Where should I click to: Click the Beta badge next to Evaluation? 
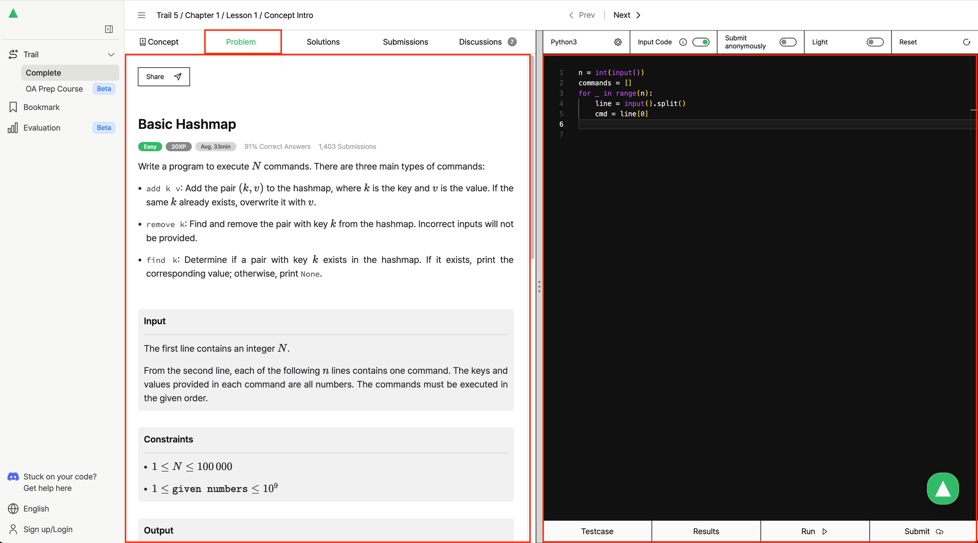pos(104,127)
